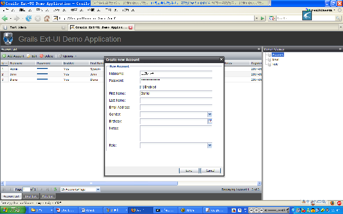Select the Admin account row
This screenshot has width=343, height=214.
[53, 69]
